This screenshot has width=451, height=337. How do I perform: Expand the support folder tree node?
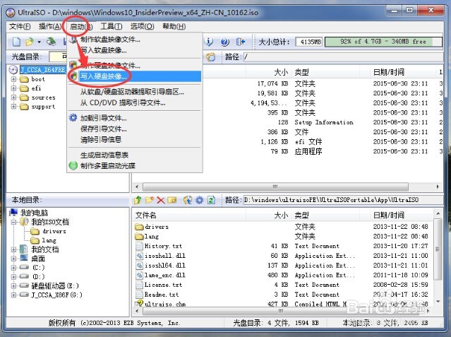13,107
